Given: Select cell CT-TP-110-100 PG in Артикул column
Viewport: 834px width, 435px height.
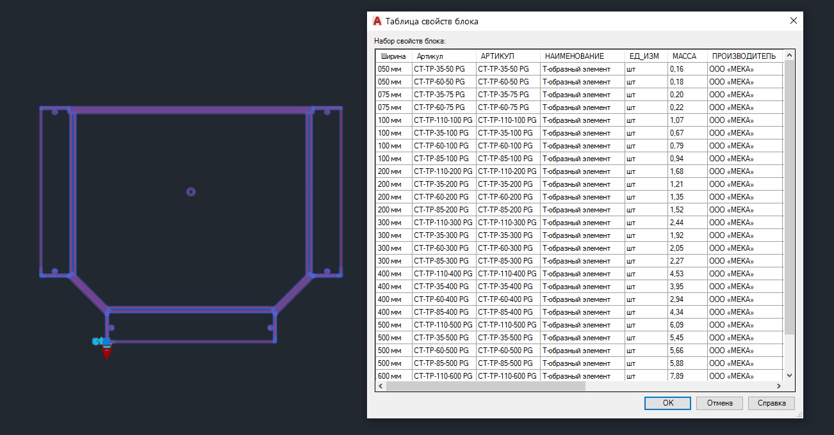Looking at the screenshot, I should (x=444, y=120).
